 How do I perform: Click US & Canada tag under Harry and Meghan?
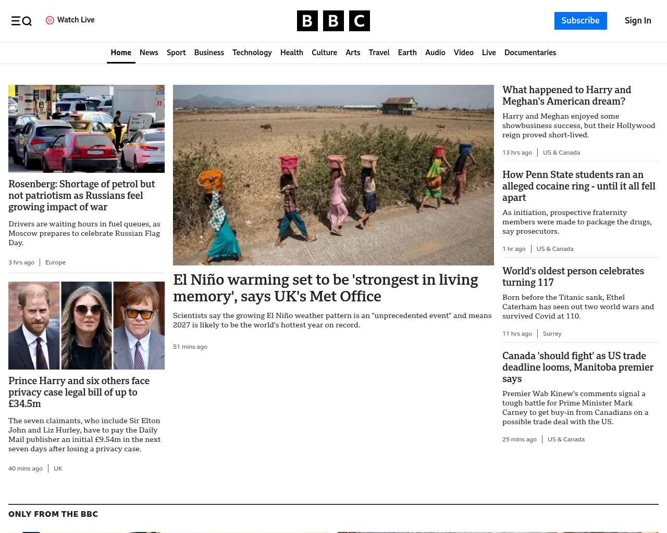561,153
